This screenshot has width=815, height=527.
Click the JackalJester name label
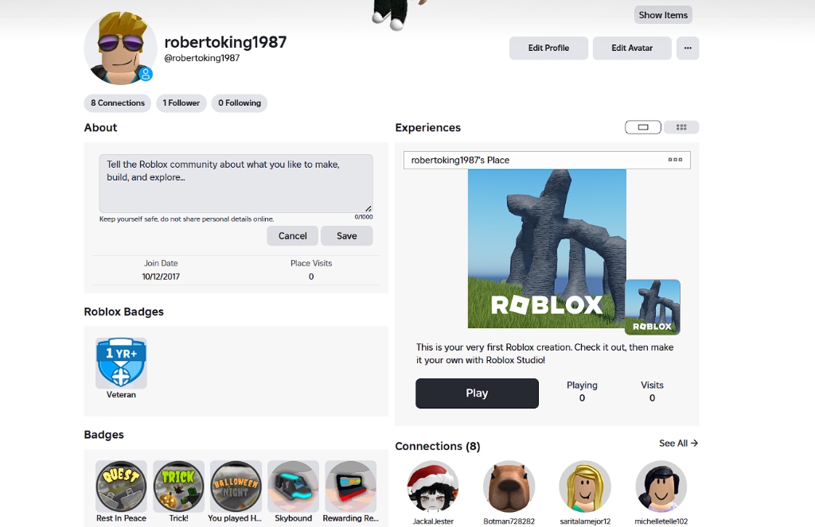[433, 521]
